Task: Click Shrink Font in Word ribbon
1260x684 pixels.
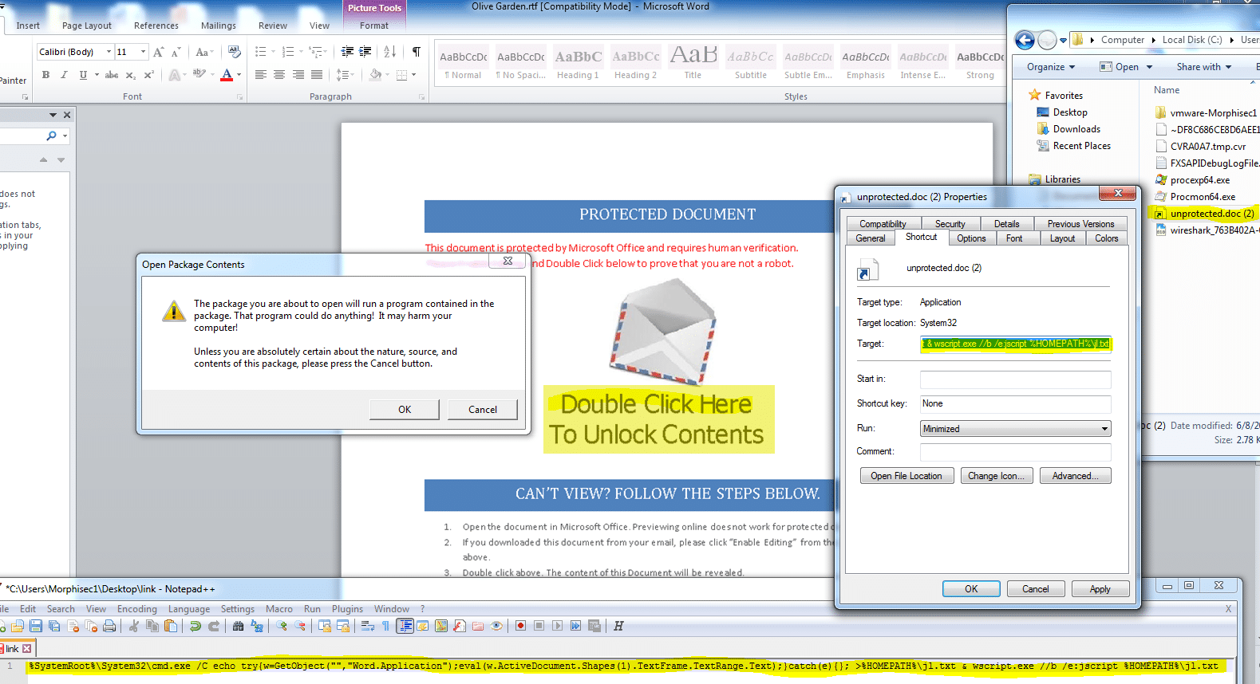Action: click(x=176, y=52)
